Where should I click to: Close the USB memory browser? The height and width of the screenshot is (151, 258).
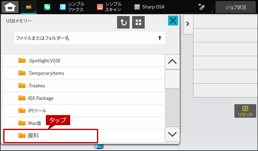point(173,21)
